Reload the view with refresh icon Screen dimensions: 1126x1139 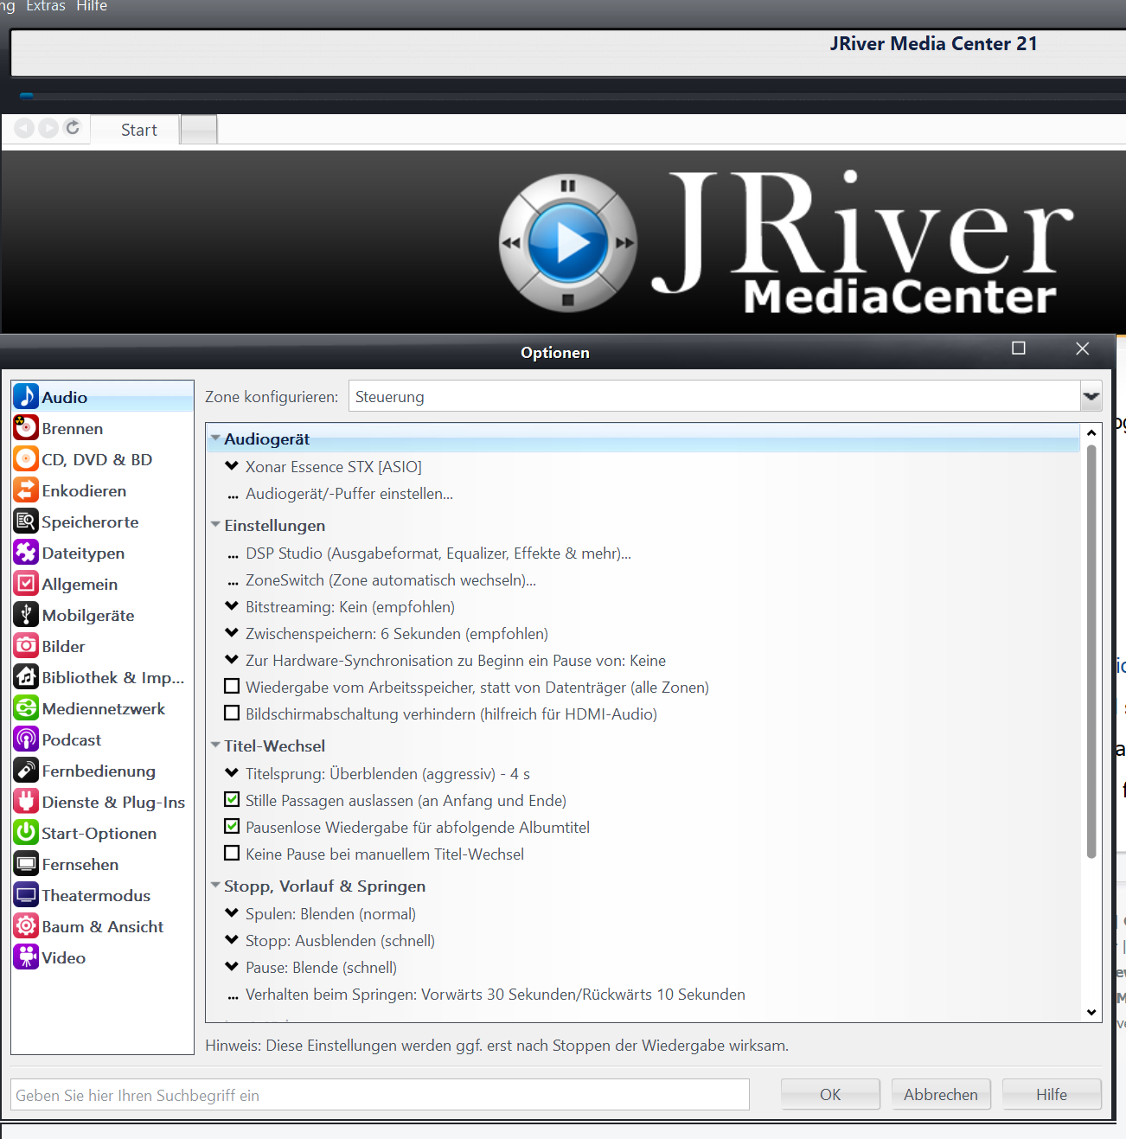(73, 128)
